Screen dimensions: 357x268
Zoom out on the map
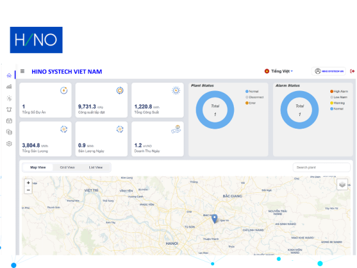coord(28,190)
